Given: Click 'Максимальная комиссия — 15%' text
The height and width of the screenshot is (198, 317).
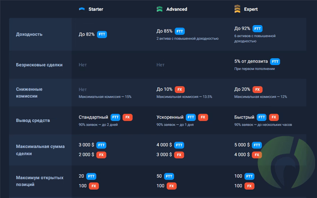Looking at the screenshot, I should pyautogui.click(x=105, y=97).
